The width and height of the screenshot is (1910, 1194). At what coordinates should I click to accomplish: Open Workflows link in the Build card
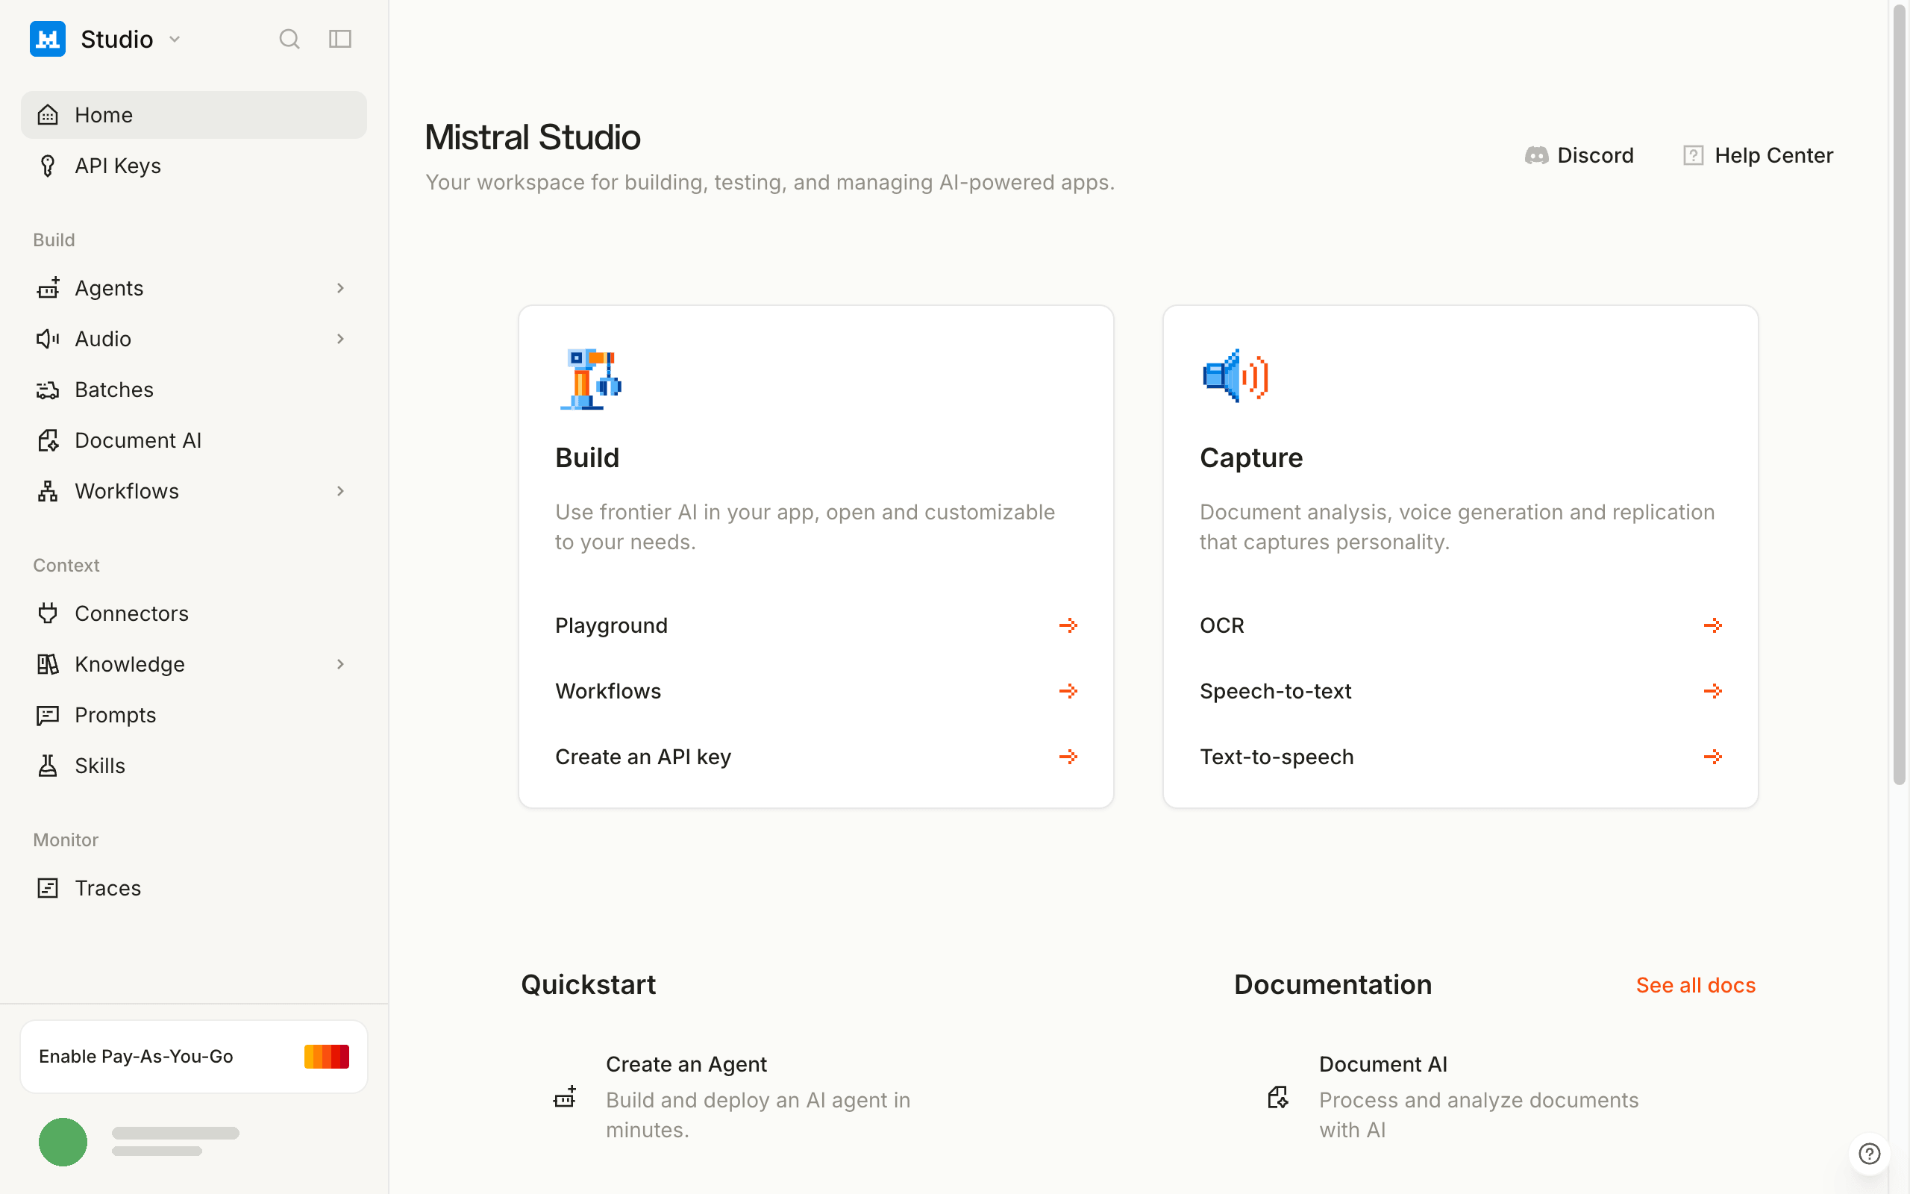(816, 691)
